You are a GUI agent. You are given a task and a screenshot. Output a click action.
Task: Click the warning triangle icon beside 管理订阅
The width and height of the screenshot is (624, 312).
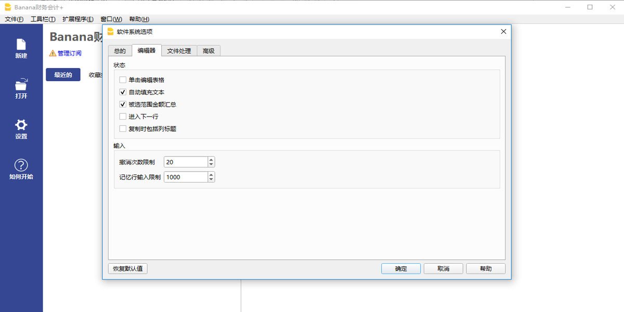click(x=52, y=53)
